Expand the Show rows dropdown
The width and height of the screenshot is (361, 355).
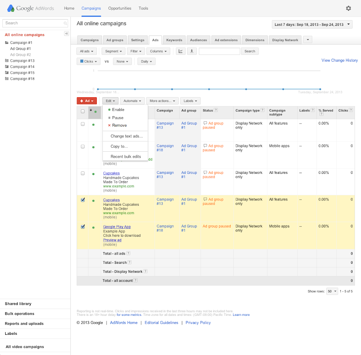click(332, 291)
